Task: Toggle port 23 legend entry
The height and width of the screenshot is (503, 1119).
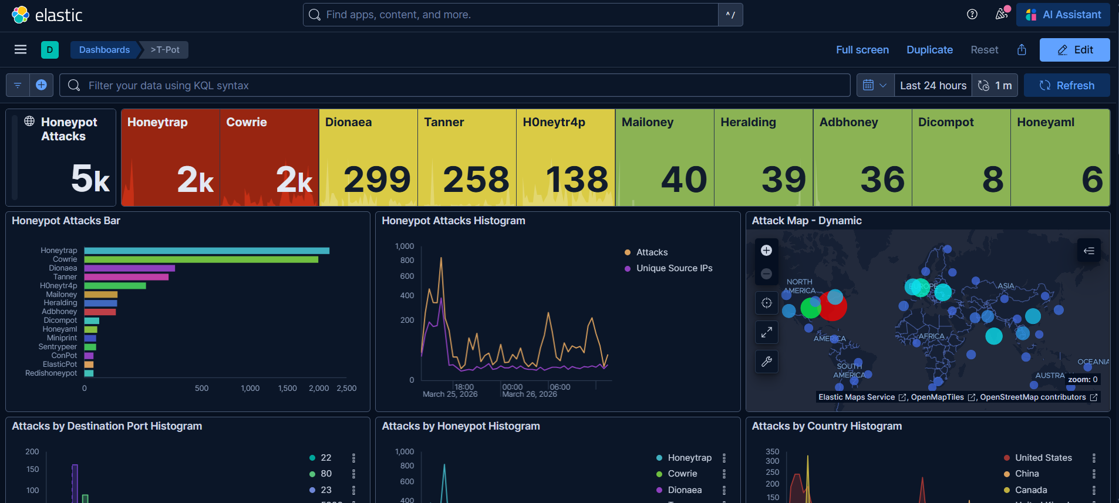Action: click(326, 490)
